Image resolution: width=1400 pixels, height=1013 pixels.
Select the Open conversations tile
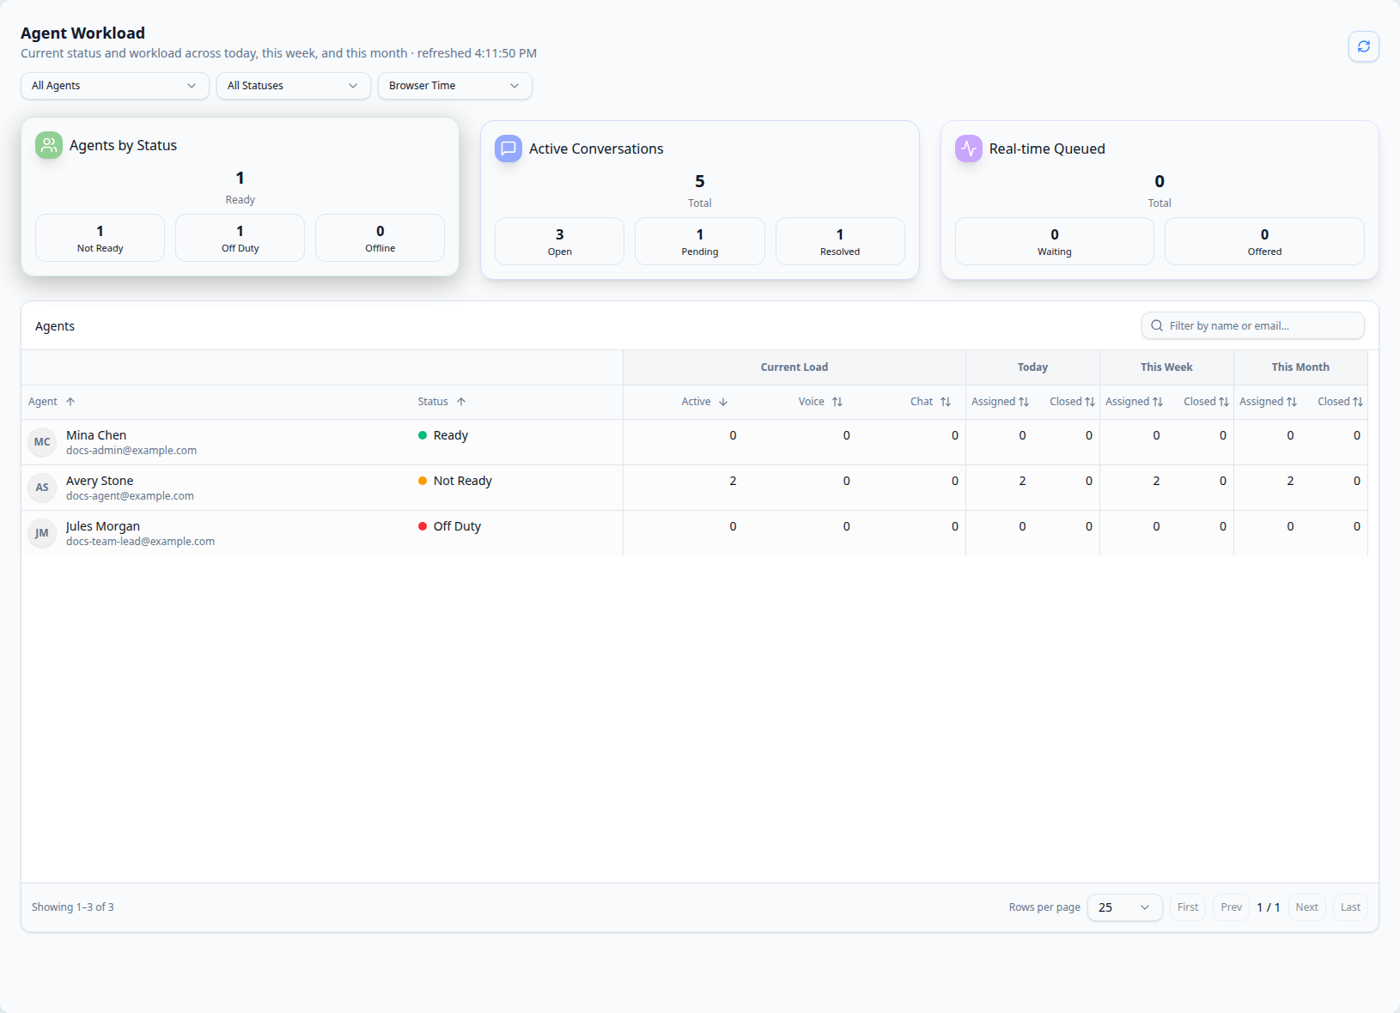tap(559, 241)
